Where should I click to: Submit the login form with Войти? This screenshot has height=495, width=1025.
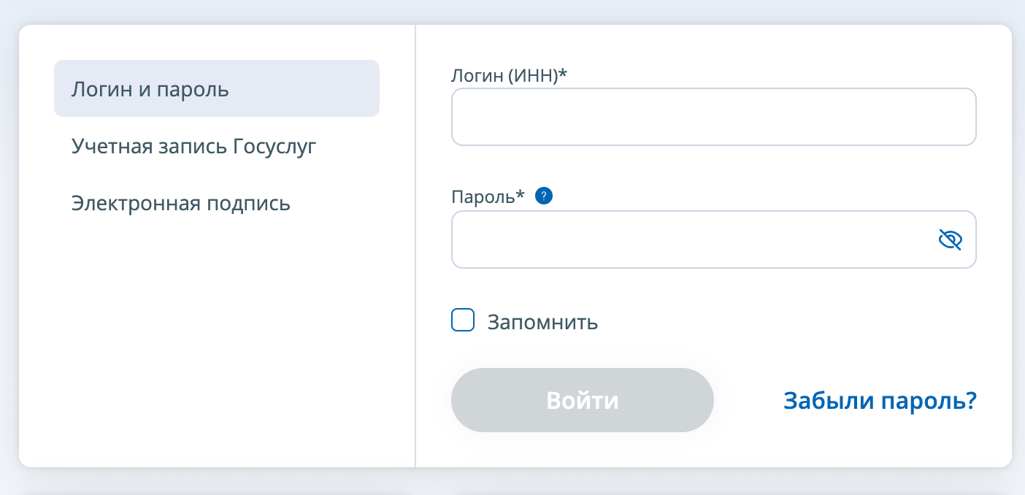tap(582, 400)
